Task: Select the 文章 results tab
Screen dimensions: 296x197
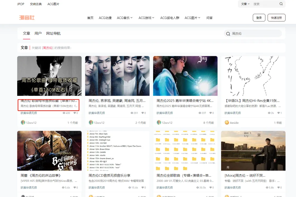Action: click(26, 33)
